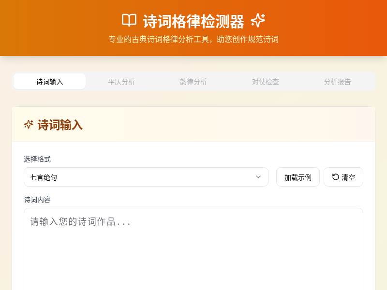Click the 加载示例 button
387x290 pixels.
[x=298, y=177]
